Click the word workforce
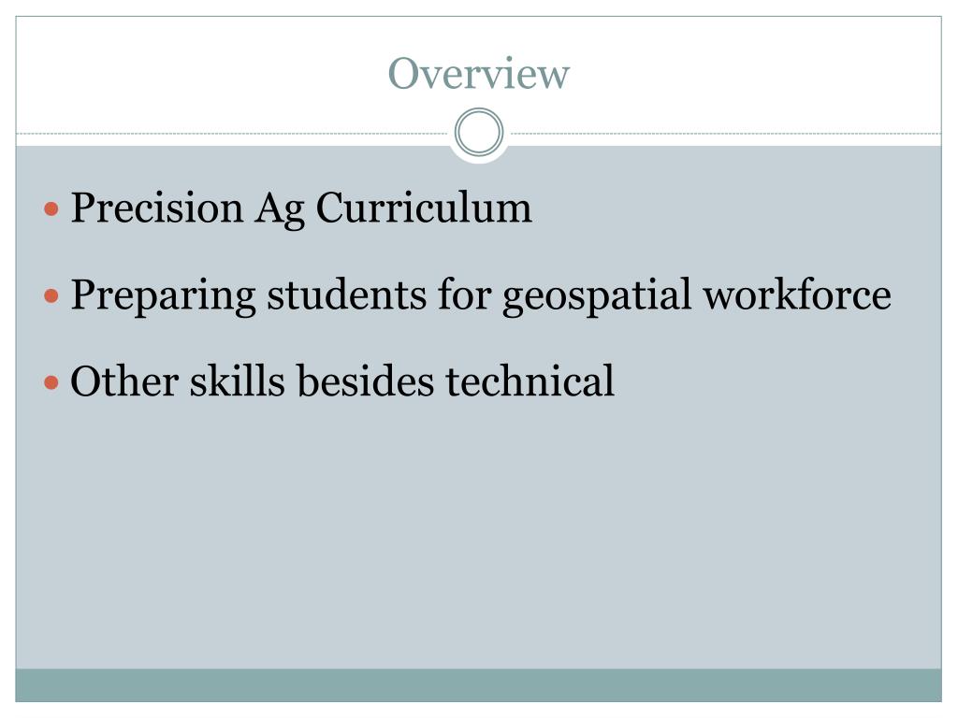Viewport: 958px width, 718px height. coord(797,295)
